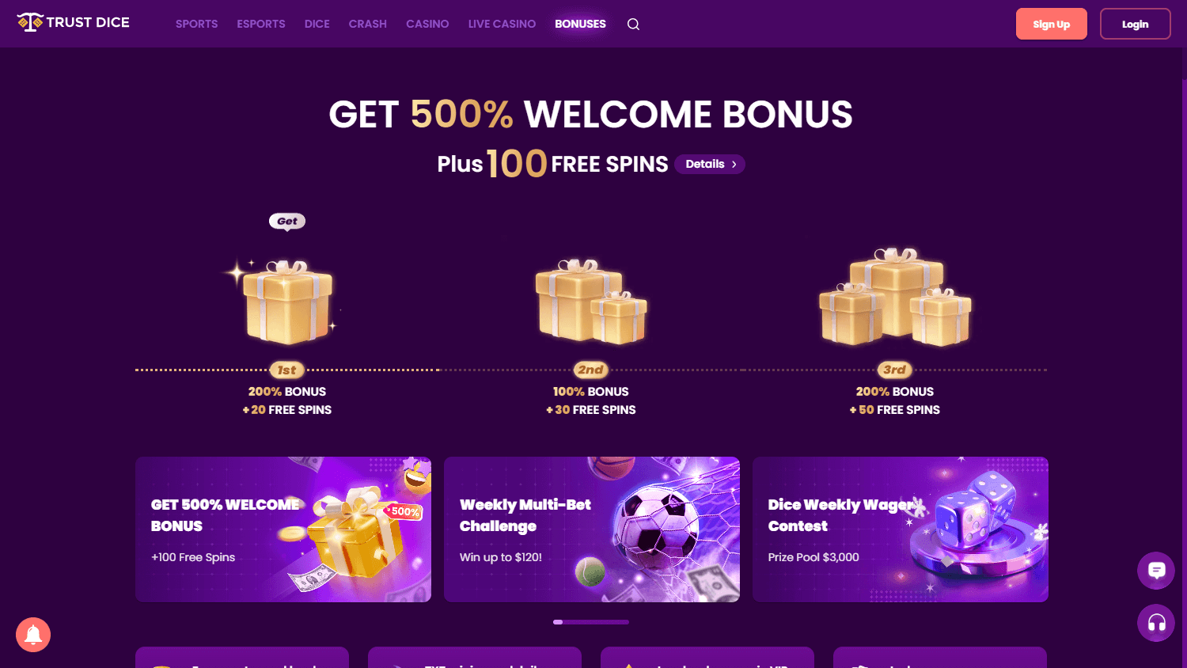Viewport: 1187px width, 668px height.
Task: Open the Sports menu item
Action: click(x=196, y=24)
